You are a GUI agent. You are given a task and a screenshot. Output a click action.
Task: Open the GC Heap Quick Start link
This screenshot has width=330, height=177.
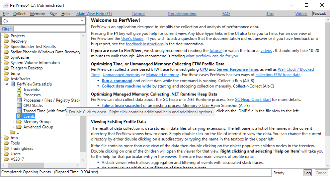coord(253,100)
